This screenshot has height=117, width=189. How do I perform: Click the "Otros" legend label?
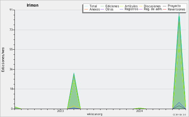pos(109,9)
